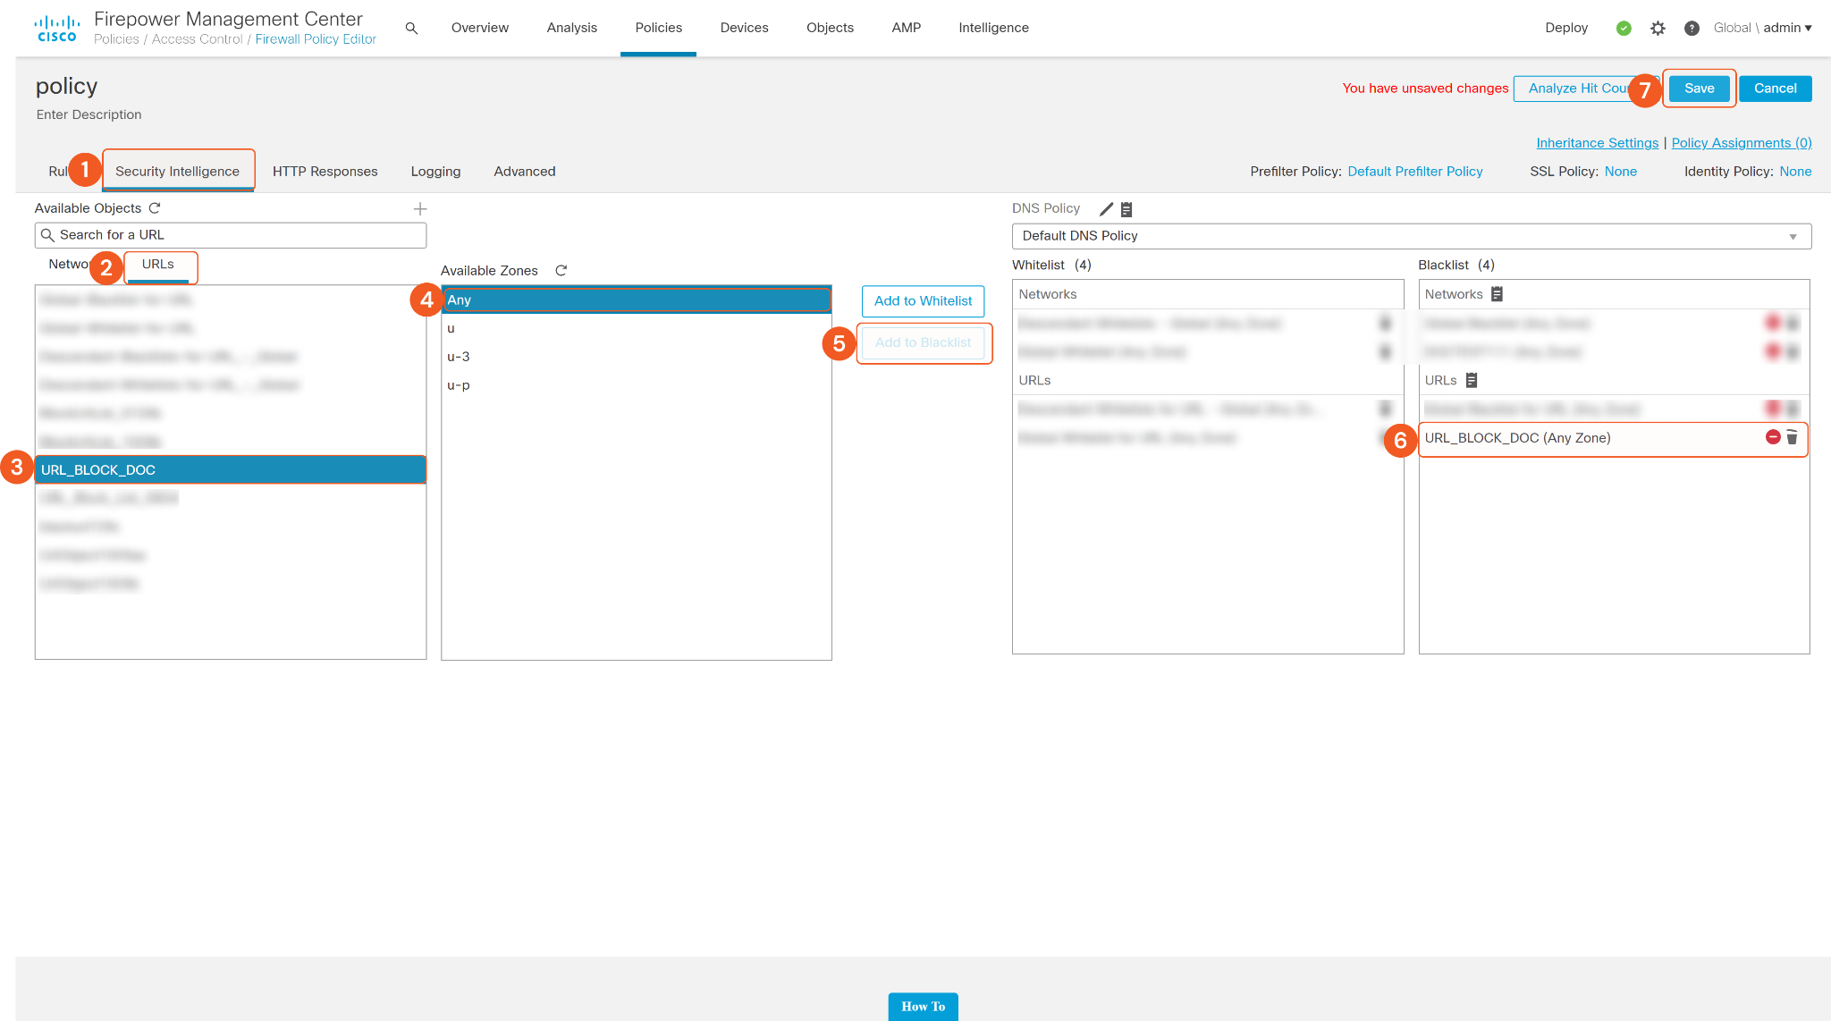Click the help question mark icon
This screenshot has width=1831, height=1021.
click(x=1692, y=29)
